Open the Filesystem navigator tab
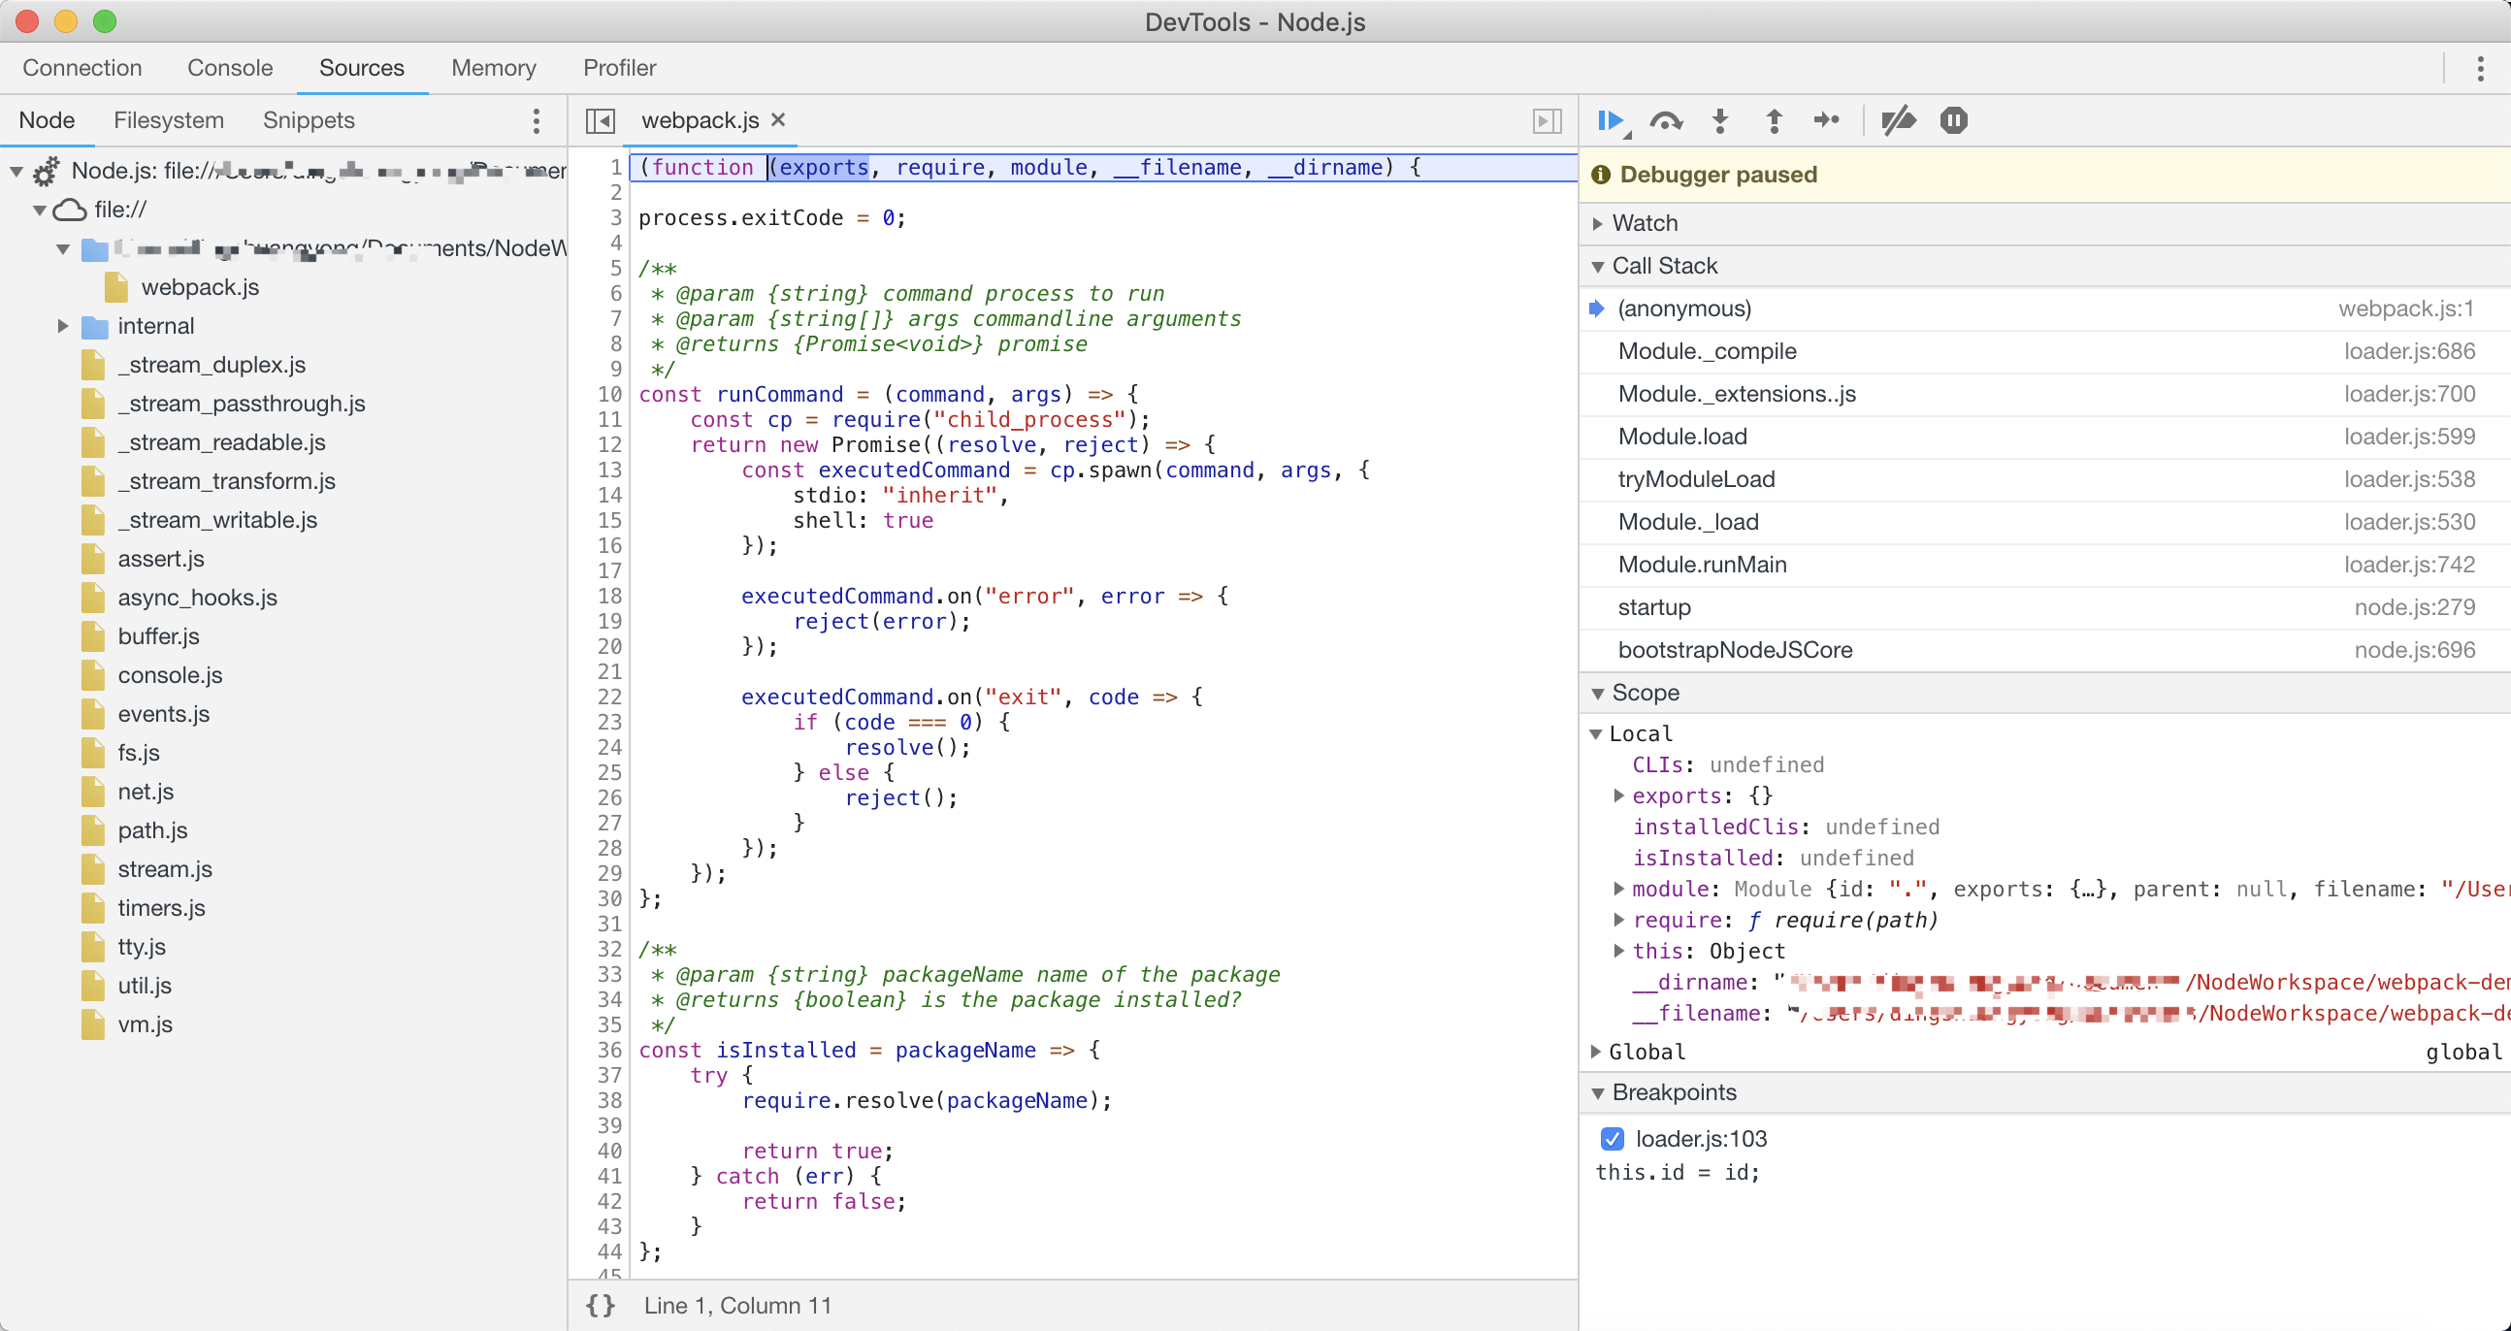 click(x=169, y=121)
